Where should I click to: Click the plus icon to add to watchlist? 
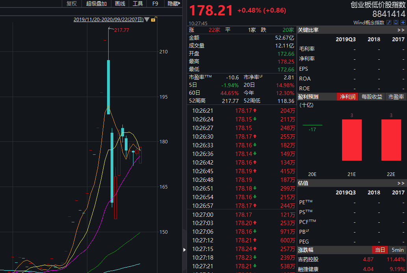(x=403, y=22)
